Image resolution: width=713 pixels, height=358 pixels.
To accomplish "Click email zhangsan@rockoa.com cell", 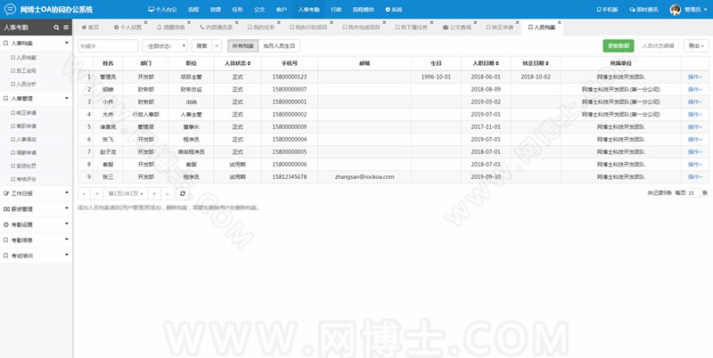I will 365,176.
